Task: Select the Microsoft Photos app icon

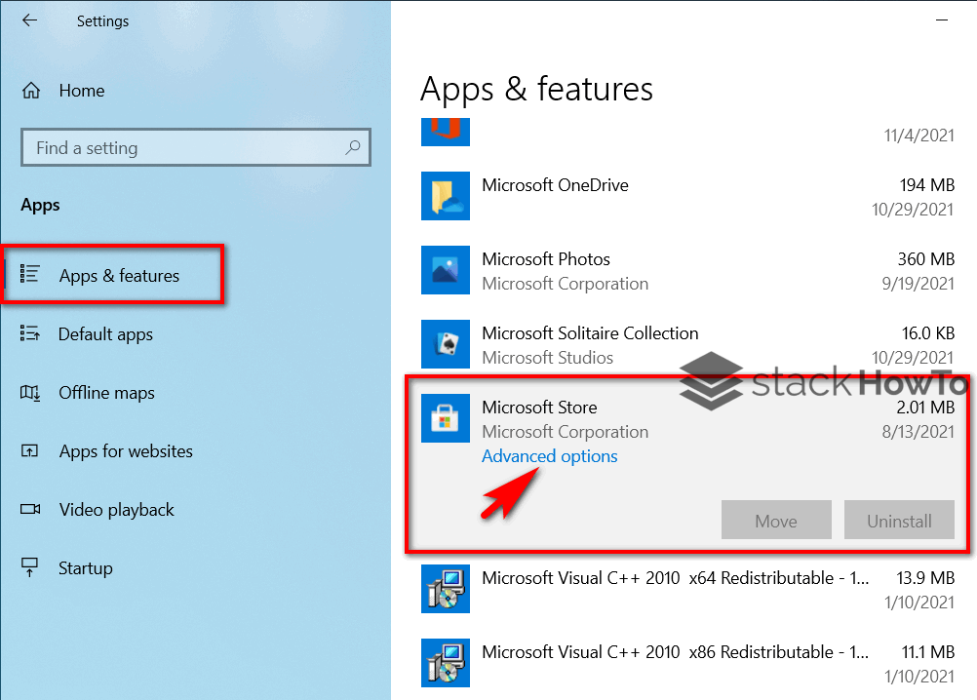Action: click(x=446, y=270)
